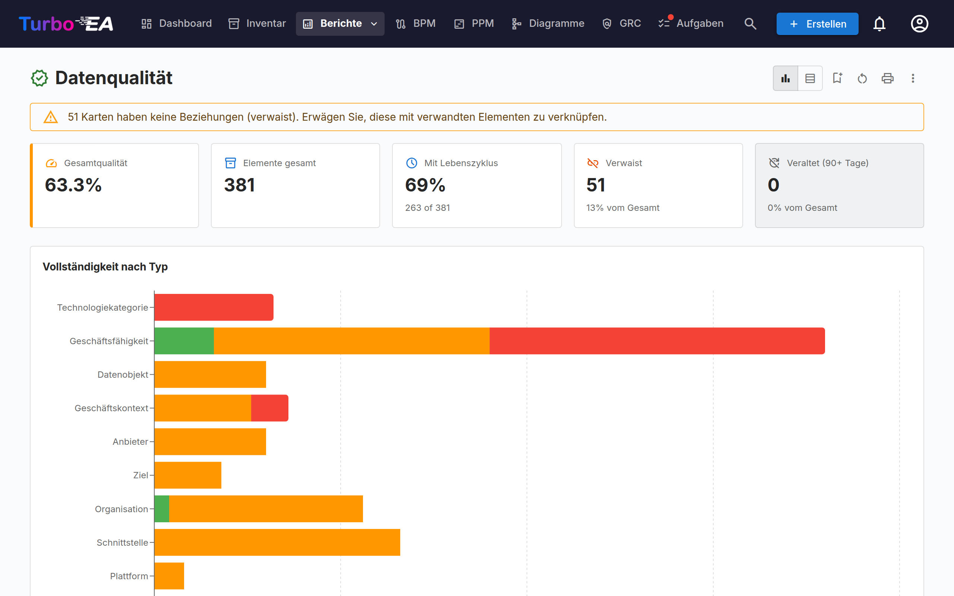The width and height of the screenshot is (954, 596).
Task: Switch to chart view toggle
Action: (785, 78)
